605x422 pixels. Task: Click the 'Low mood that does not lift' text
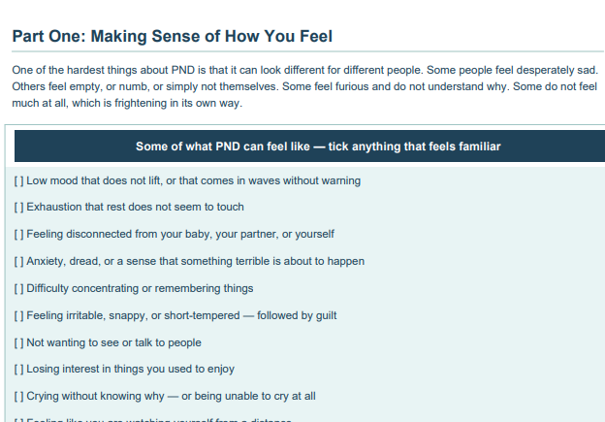pos(93,180)
